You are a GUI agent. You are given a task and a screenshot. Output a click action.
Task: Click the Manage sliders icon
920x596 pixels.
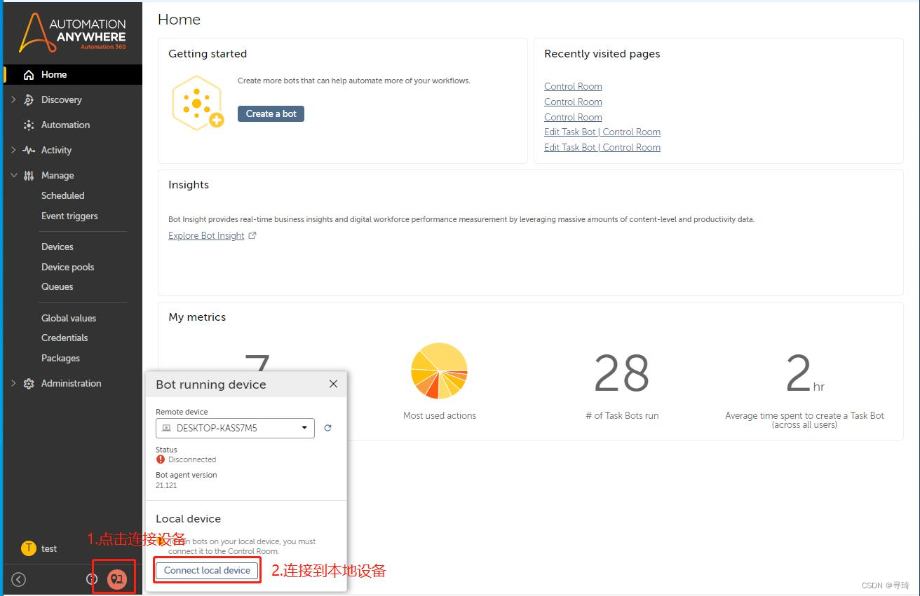[x=29, y=176]
